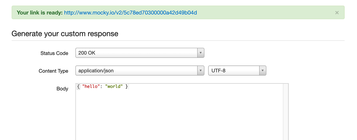
Task: Click the closing curly brace in Body
Action: [126, 86]
